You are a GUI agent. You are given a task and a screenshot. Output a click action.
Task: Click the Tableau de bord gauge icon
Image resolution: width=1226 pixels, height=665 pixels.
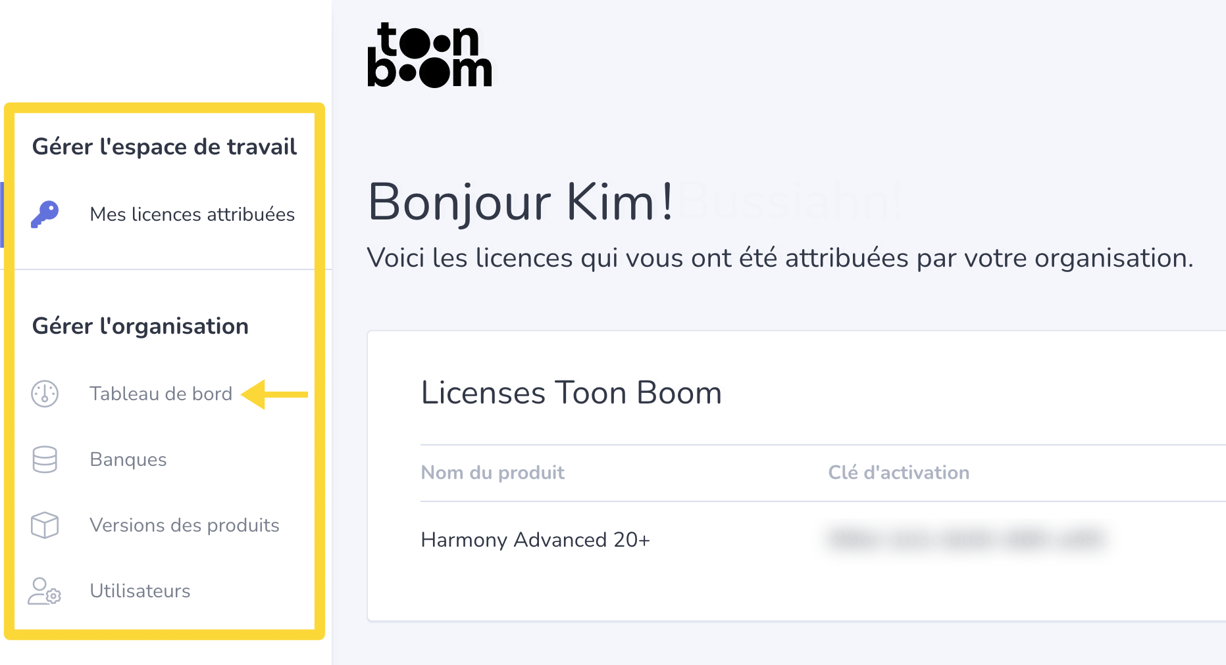45,394
